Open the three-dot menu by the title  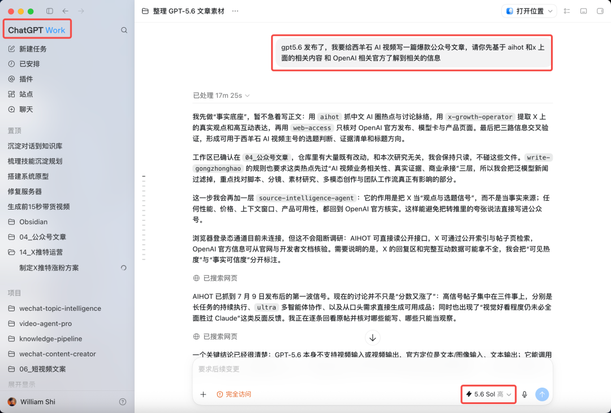235,11
